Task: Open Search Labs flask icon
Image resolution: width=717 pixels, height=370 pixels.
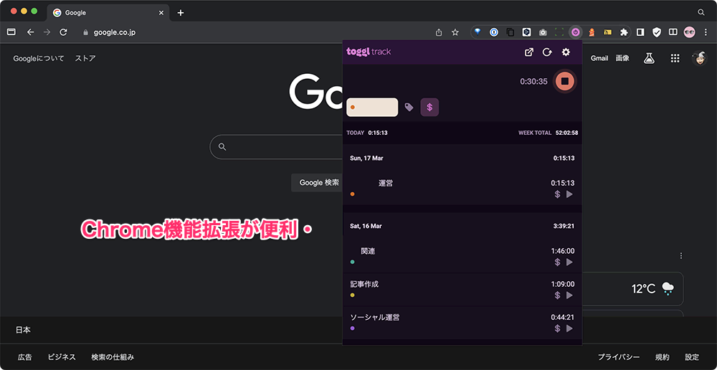Action: click(x=648, y=58)
